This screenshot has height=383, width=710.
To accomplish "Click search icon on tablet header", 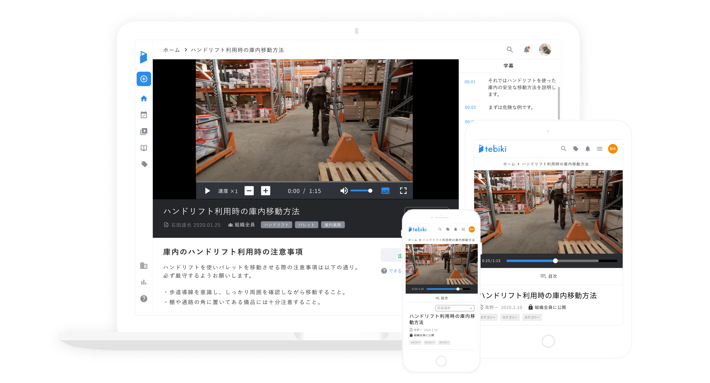I will point(564,149).
